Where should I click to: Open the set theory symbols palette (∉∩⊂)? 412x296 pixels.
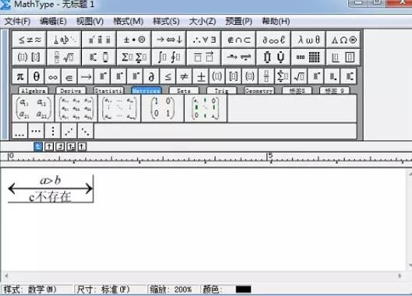click(239, 40)
